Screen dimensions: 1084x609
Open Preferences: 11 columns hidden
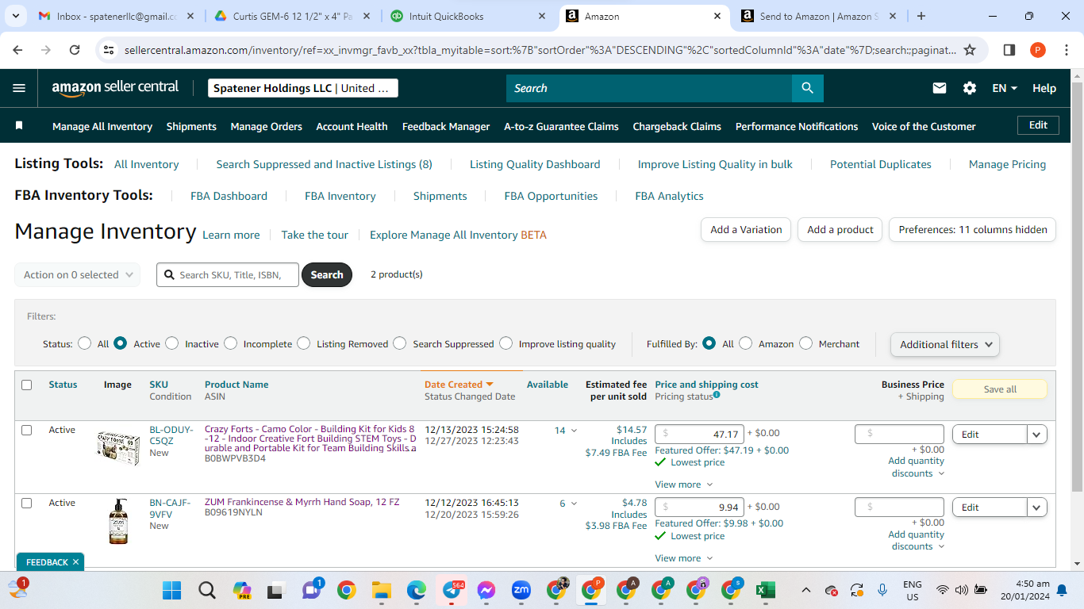[x=973, y=230]
